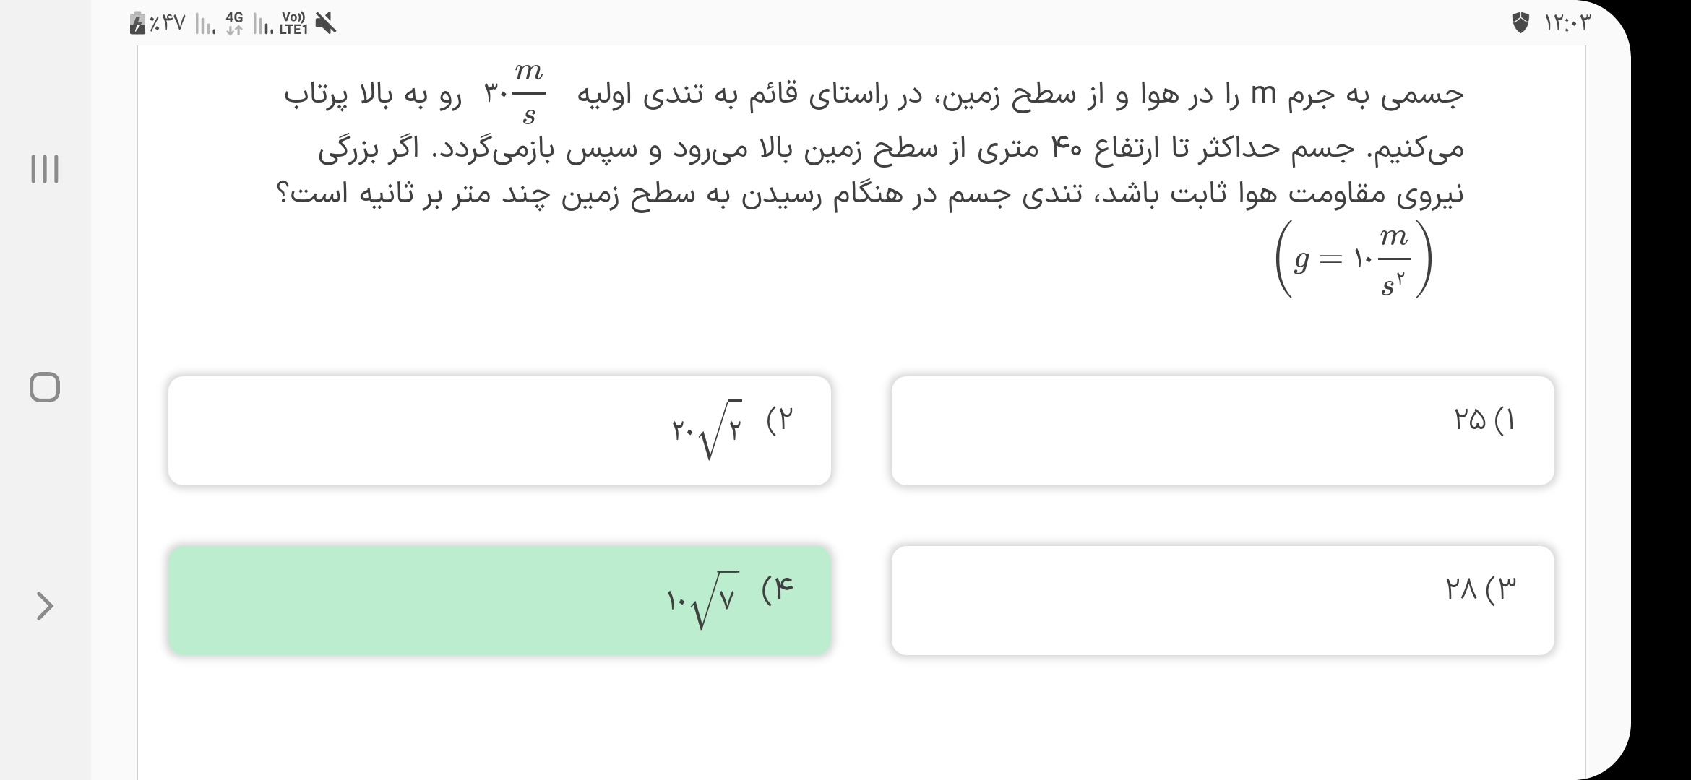Tap the Android recent apps button

coord(45,169)
